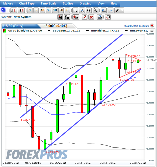Click the 06/21/2012 14:37:29 timestamp
Screen dimensions: 157x167
(x=137, y=26)
